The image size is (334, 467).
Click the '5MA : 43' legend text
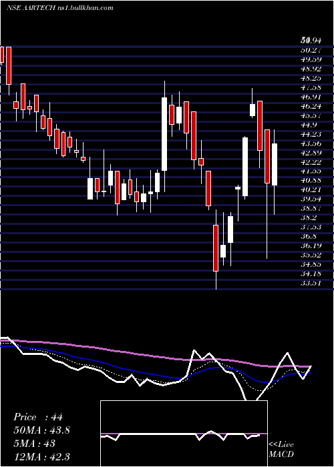tap(34, 444)
